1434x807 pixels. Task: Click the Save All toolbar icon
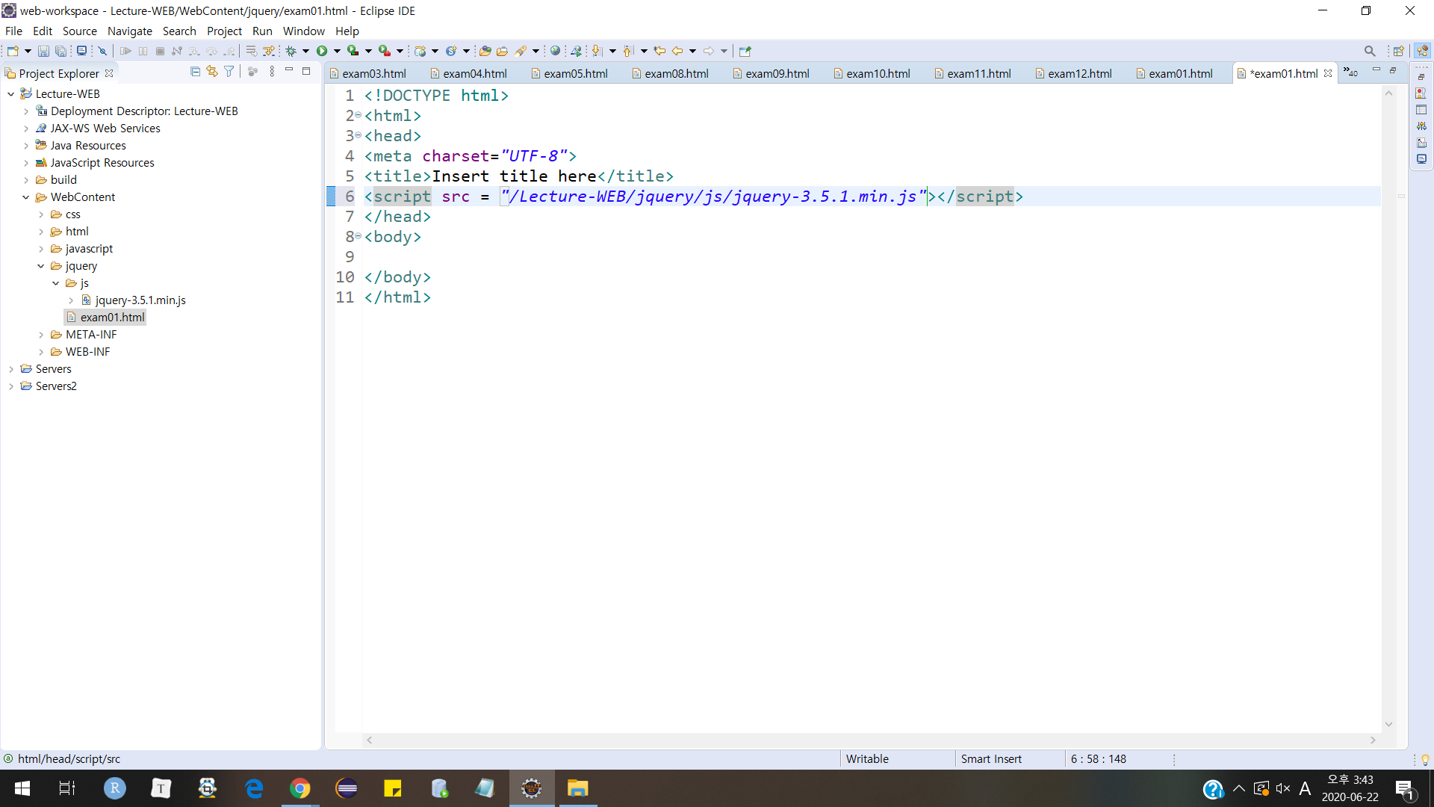(x=60, y=51)
